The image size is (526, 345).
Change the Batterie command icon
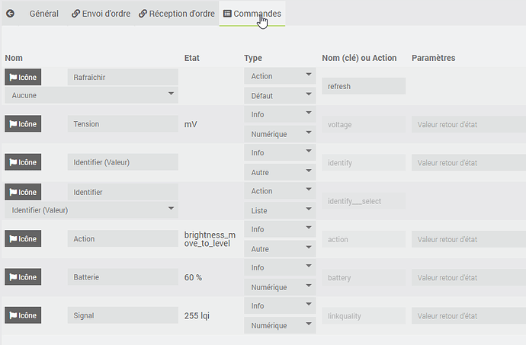[x=23, y=277]
